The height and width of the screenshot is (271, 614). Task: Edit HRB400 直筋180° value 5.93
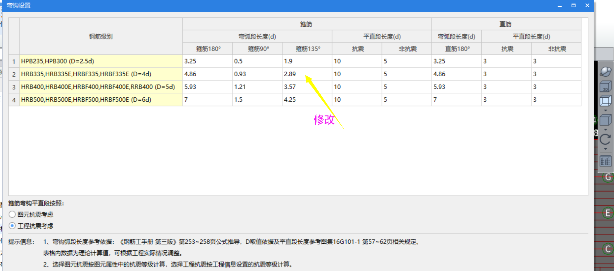tap(457, 87)
